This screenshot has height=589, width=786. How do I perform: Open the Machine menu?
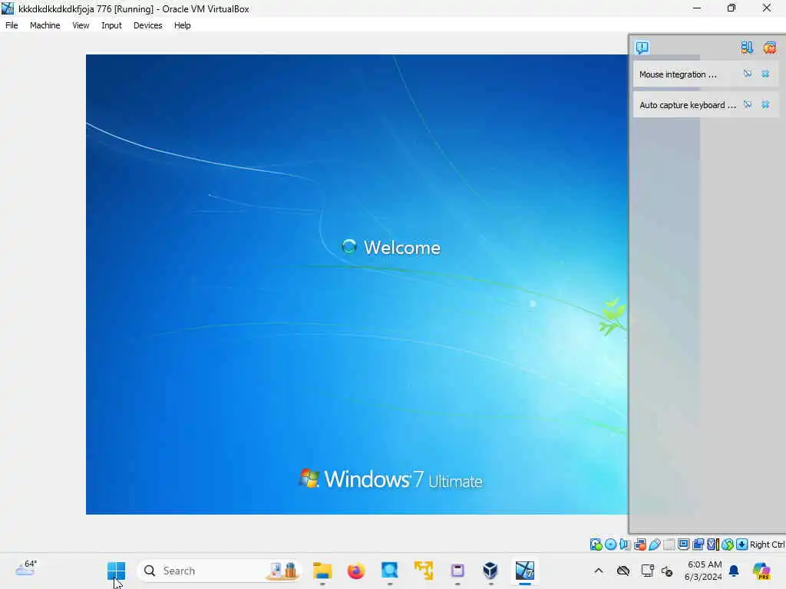(x=45, y=25)
